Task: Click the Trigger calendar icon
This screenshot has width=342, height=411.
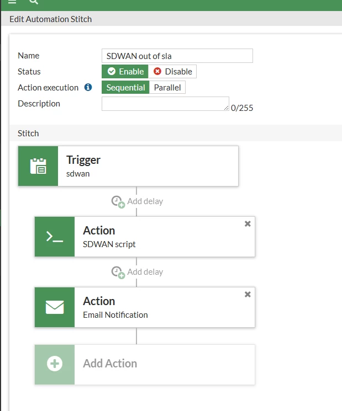Action: [38, 166]
